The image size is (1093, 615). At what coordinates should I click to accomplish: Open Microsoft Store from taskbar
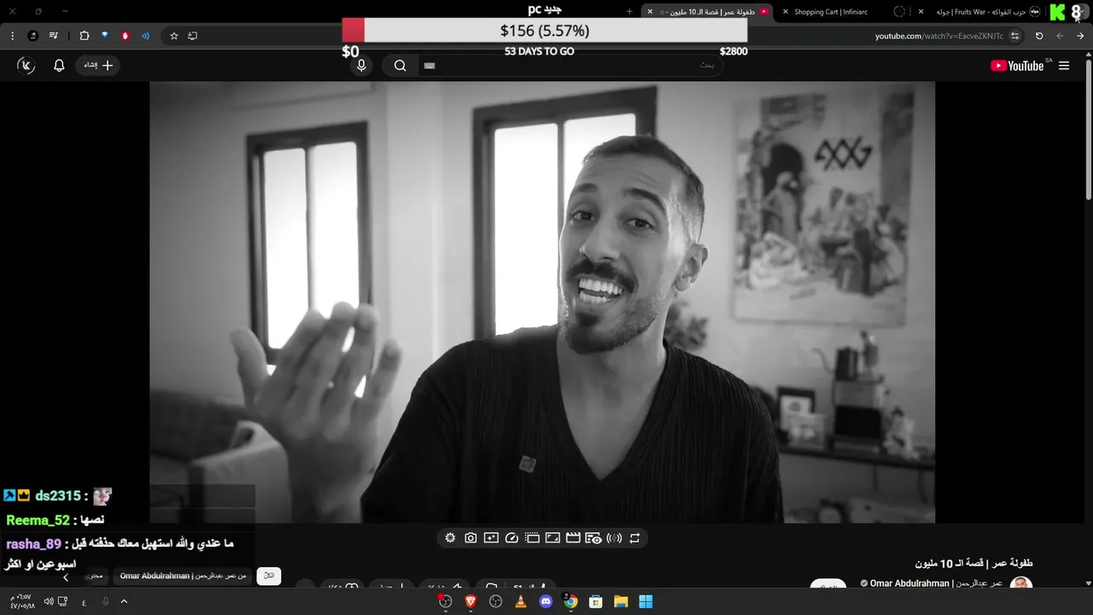click(596, 601)
